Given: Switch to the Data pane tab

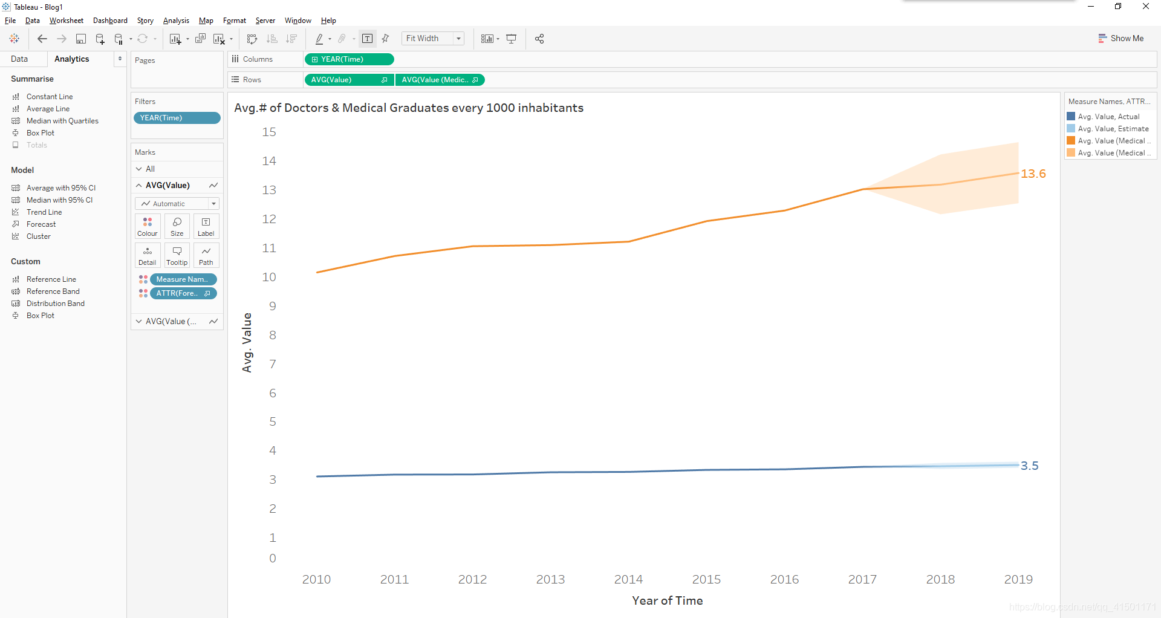Looking at the screenshot, I should click(19, 59).
